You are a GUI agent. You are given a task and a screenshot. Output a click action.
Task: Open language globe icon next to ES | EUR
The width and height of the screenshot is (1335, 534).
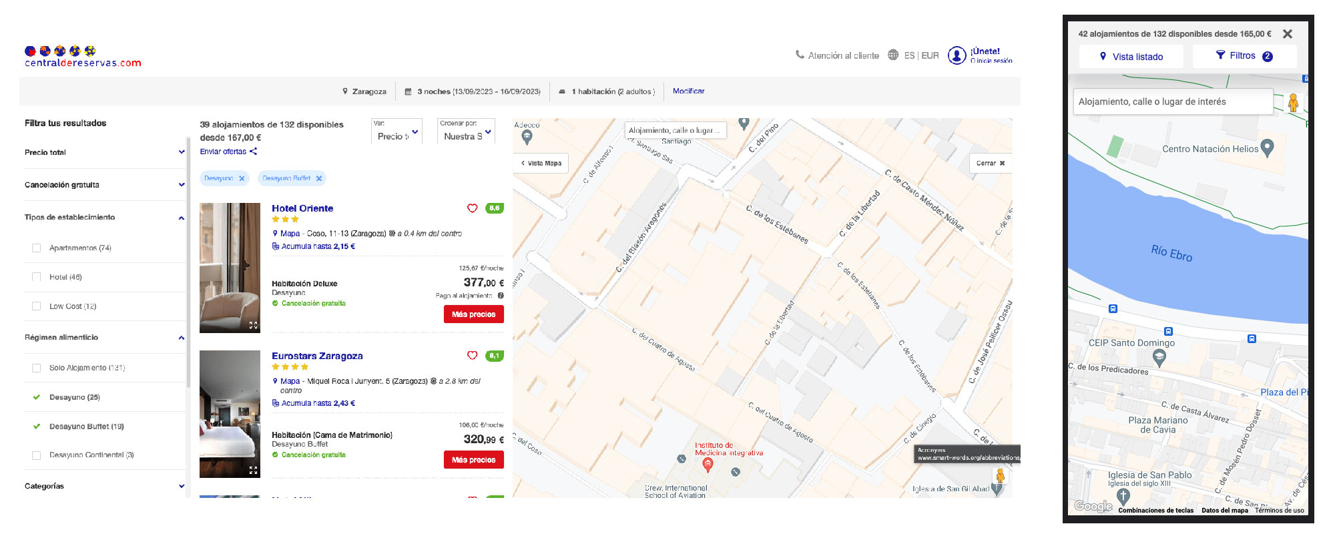[x=893, y=55]
